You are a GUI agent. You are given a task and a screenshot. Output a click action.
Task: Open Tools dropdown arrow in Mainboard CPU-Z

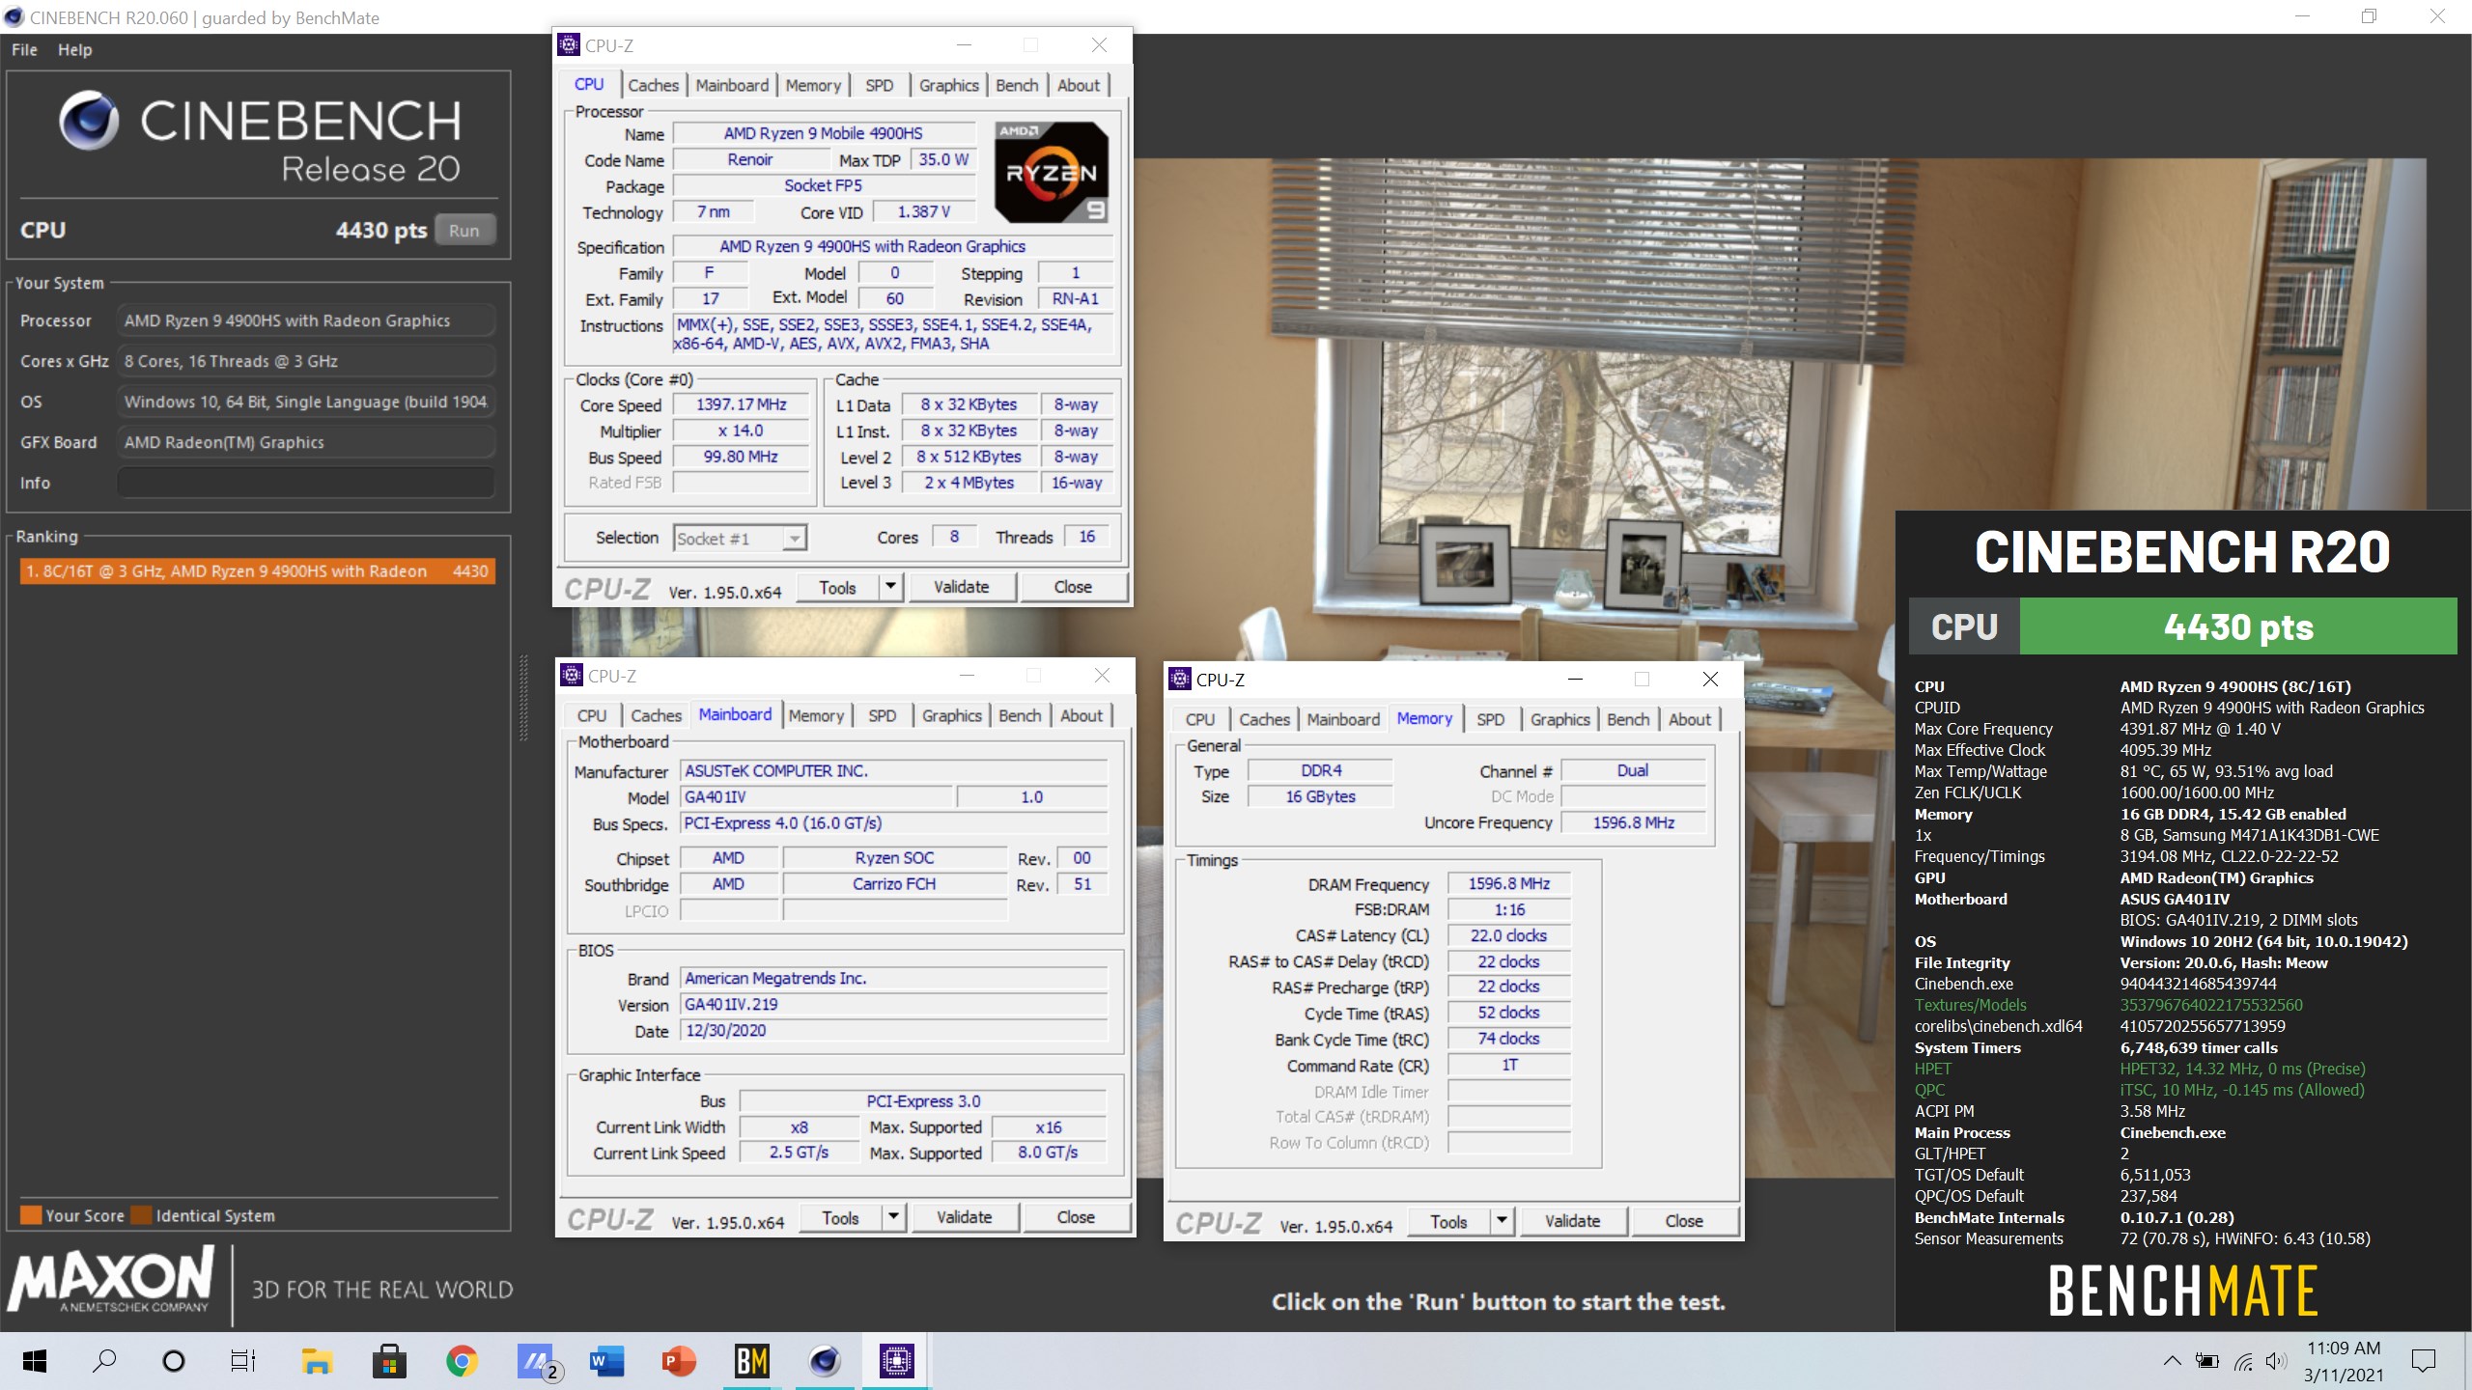click(893, 1217)
